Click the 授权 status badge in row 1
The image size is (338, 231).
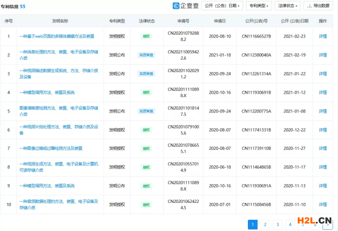click(146, 36)
